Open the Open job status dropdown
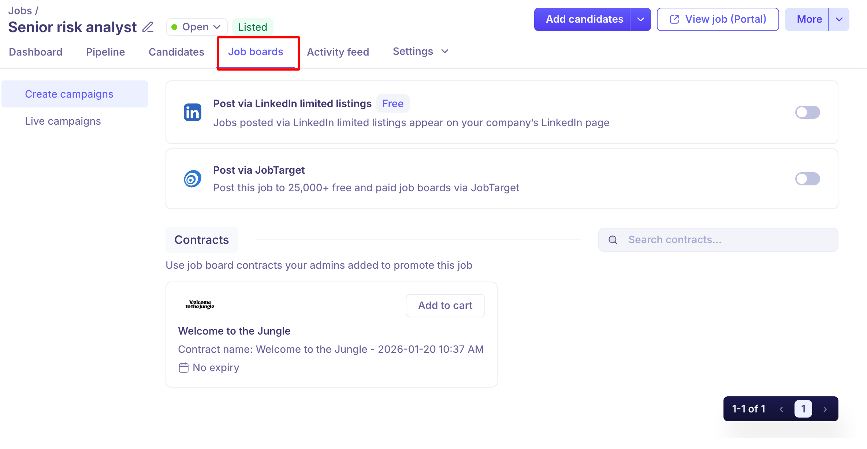The height and width of the screenshot is (449, 867). (x=197, y=27)
